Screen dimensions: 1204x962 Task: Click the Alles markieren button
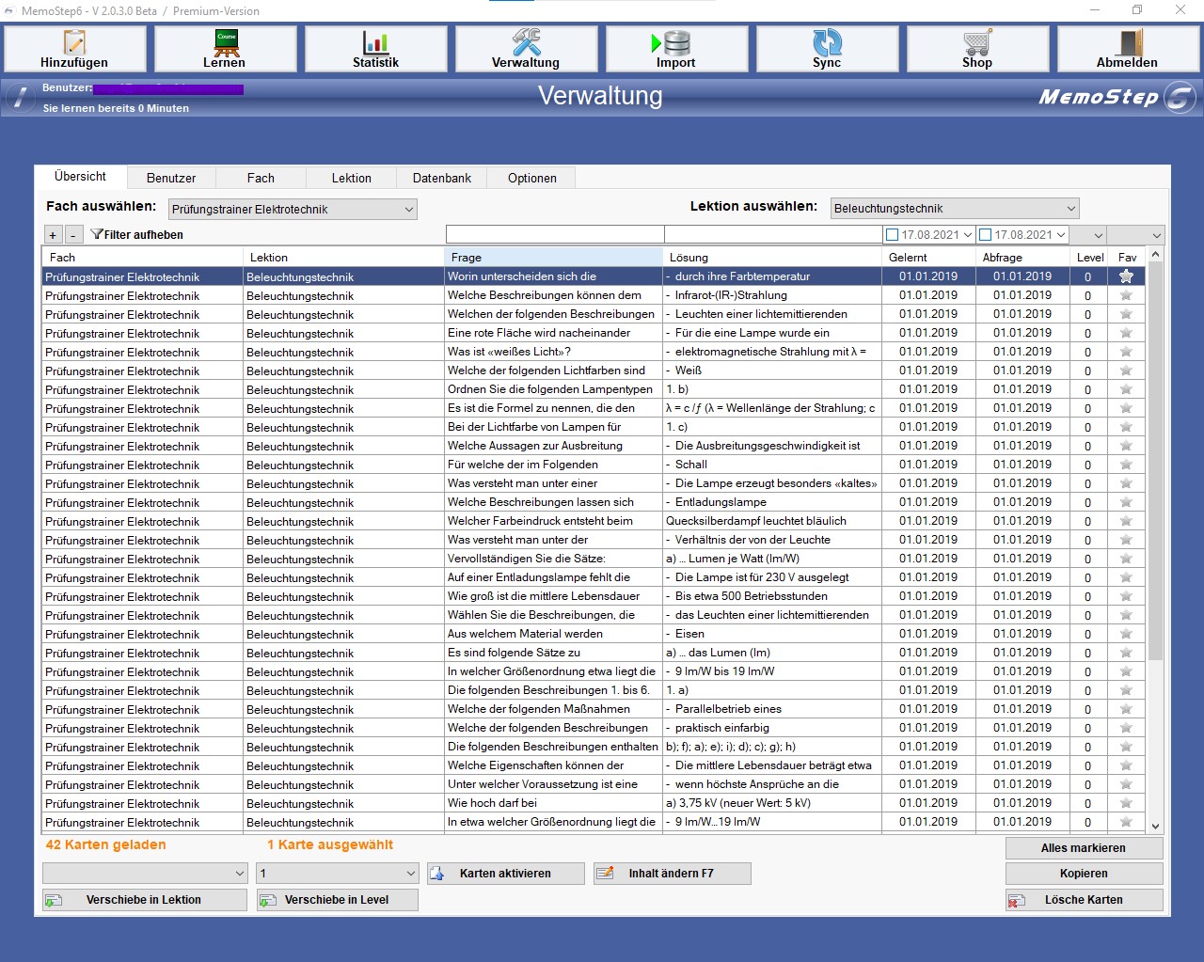[x=1084, y=848]
